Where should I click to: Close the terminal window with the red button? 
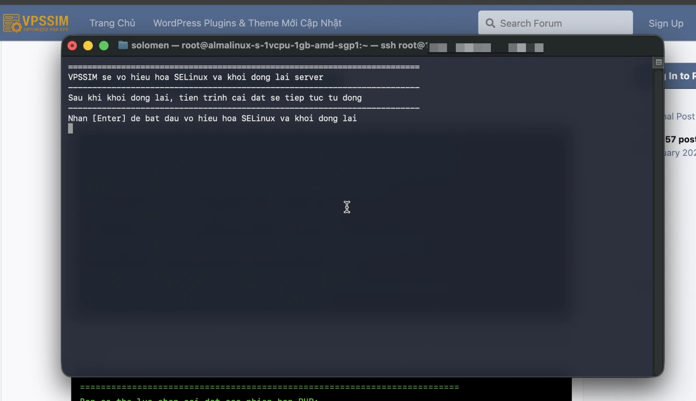[72, 46]
